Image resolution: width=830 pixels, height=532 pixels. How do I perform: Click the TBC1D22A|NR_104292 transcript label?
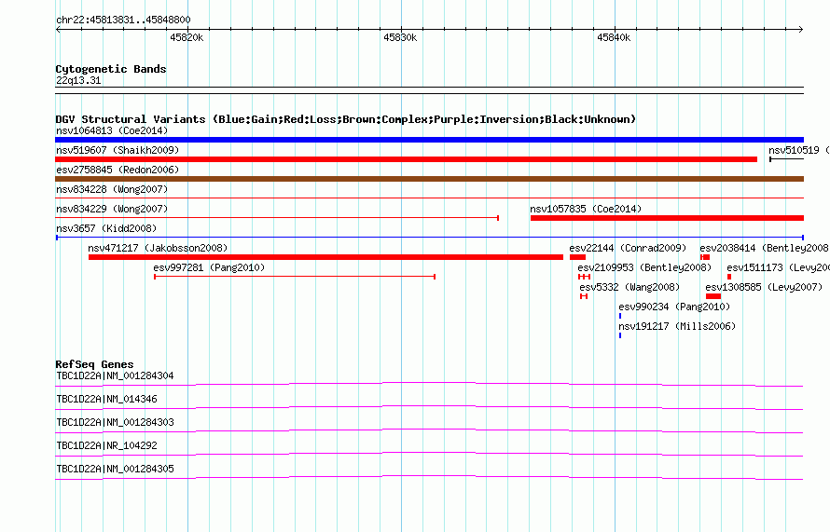[x=106, y=445]
